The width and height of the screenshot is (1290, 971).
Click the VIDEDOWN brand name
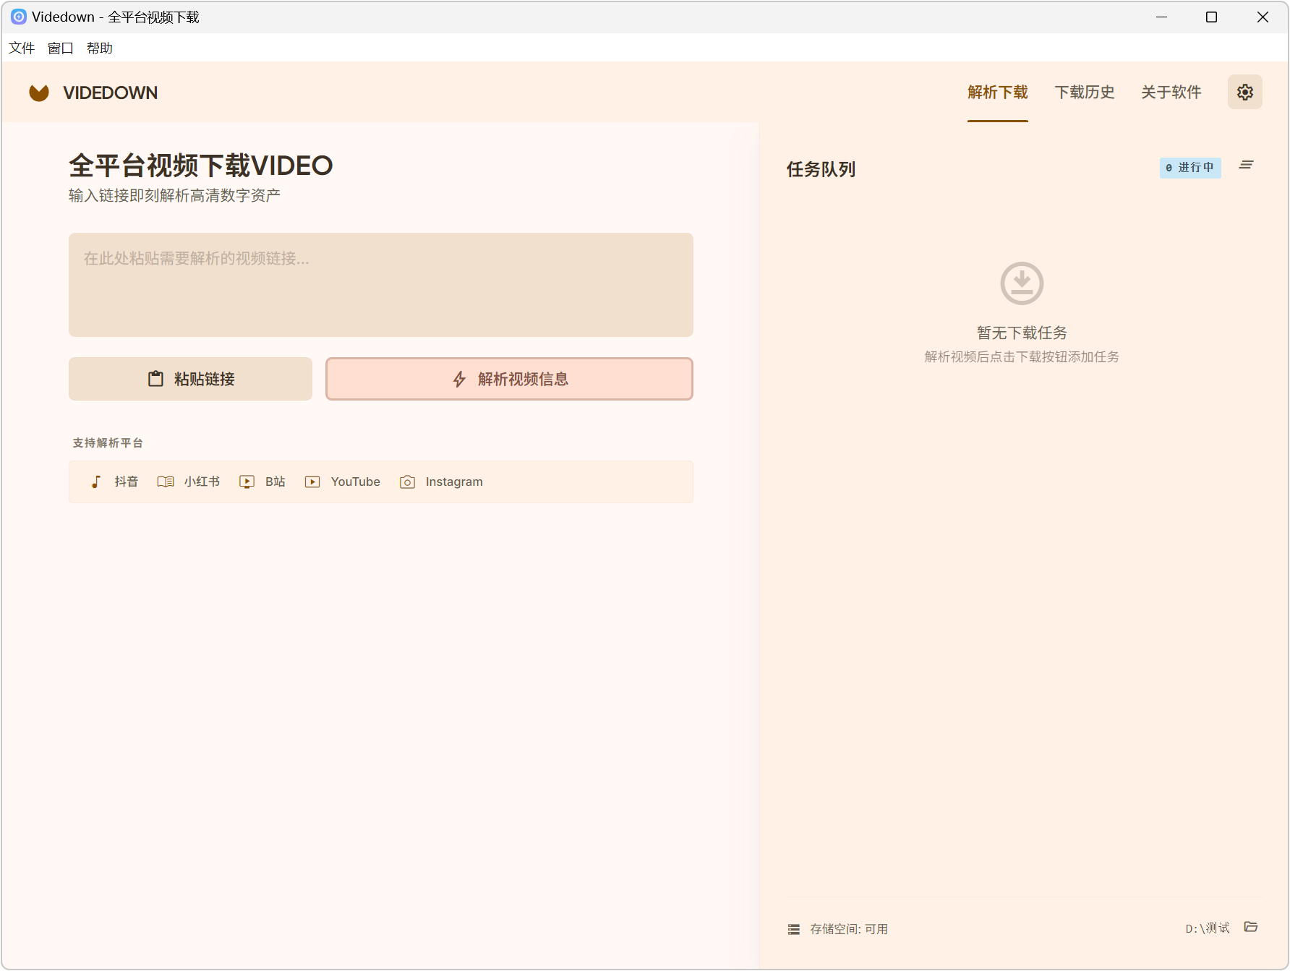[110, 93]
